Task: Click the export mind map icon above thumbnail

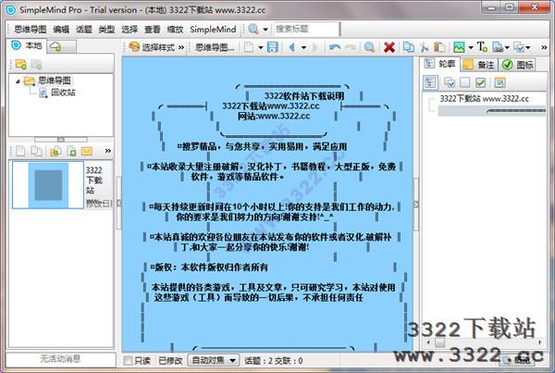Action: pos(71,151)
